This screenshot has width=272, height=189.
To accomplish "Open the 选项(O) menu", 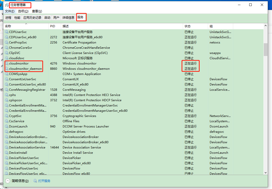I will point(23,11).
